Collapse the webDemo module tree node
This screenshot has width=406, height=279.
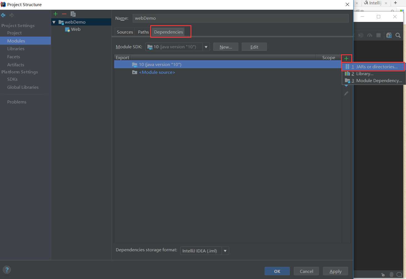click(x=54, y=22)
